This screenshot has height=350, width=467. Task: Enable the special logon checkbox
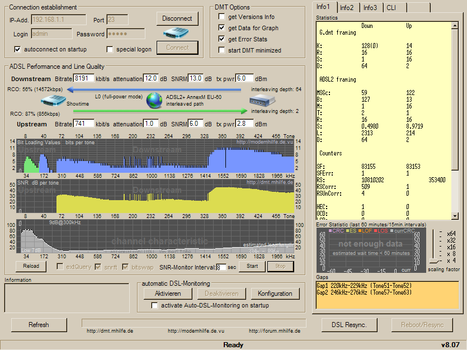(110, 49)
